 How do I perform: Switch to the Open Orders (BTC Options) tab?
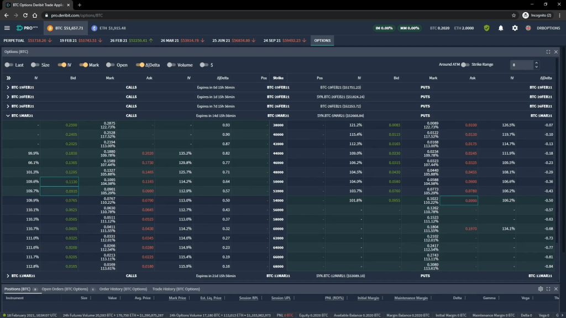(66, 289)
